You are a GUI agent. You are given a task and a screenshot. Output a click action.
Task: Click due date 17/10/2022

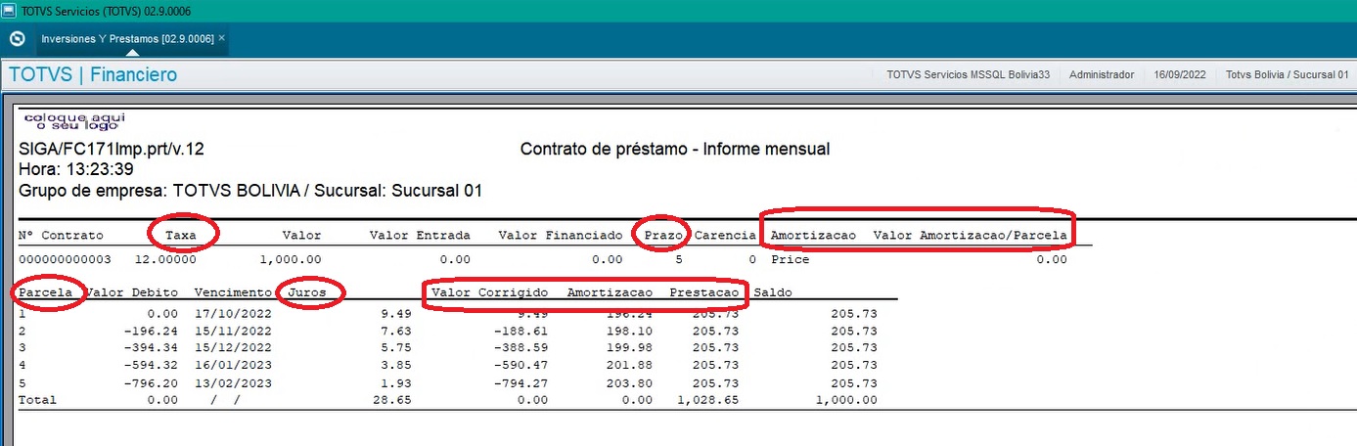[233, 314]
